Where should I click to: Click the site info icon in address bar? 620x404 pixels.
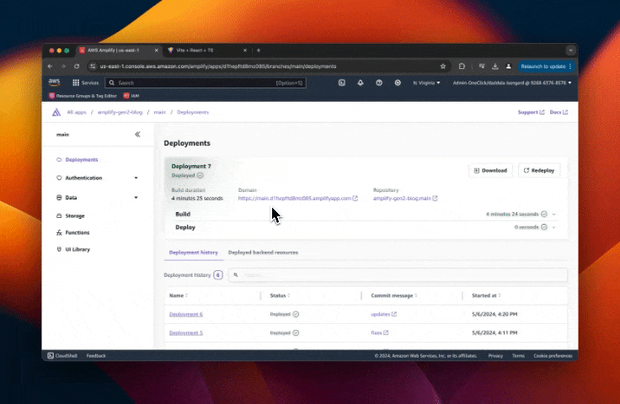pyautogui.click(x=93, y=66)
